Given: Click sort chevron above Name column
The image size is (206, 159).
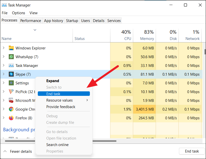Looking at the screenshot, I should pos(35,30).
